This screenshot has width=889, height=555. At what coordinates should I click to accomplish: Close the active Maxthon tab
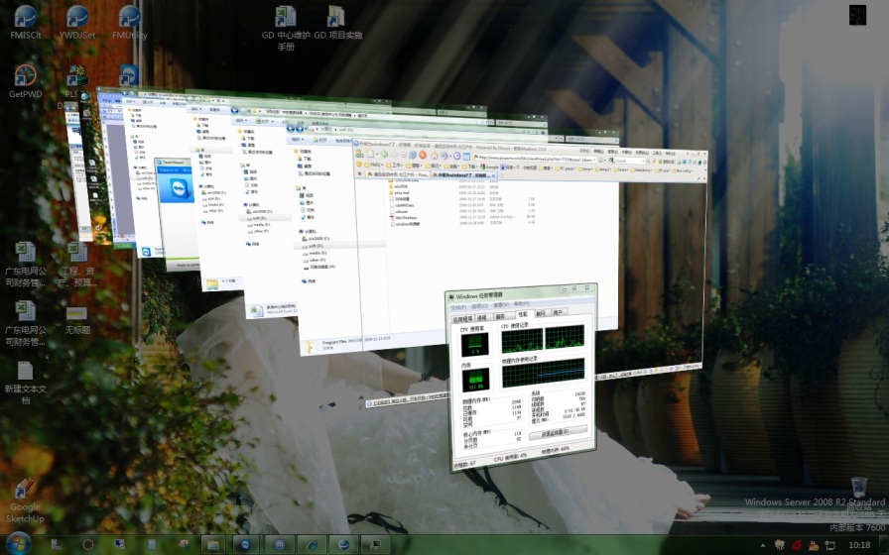[493, 175]
